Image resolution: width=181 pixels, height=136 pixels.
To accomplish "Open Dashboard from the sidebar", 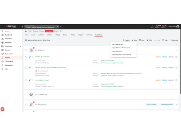I will pos(8,35).
